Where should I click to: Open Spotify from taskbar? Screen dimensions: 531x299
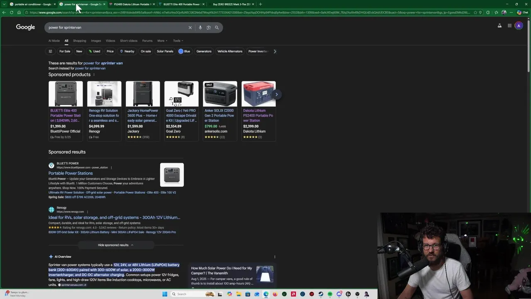click(330, 294)
